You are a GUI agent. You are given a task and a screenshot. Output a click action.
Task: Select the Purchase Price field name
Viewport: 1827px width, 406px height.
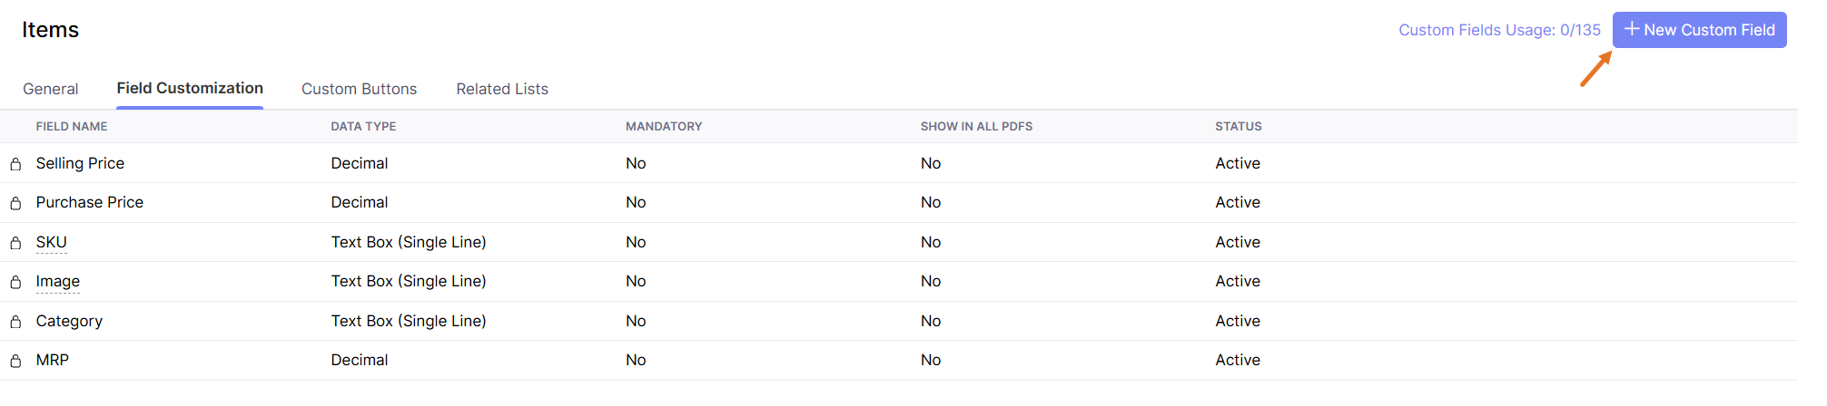pos(90,202)
